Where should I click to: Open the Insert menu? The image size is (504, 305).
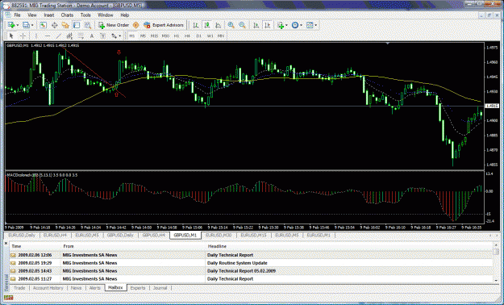pos(49,15)
